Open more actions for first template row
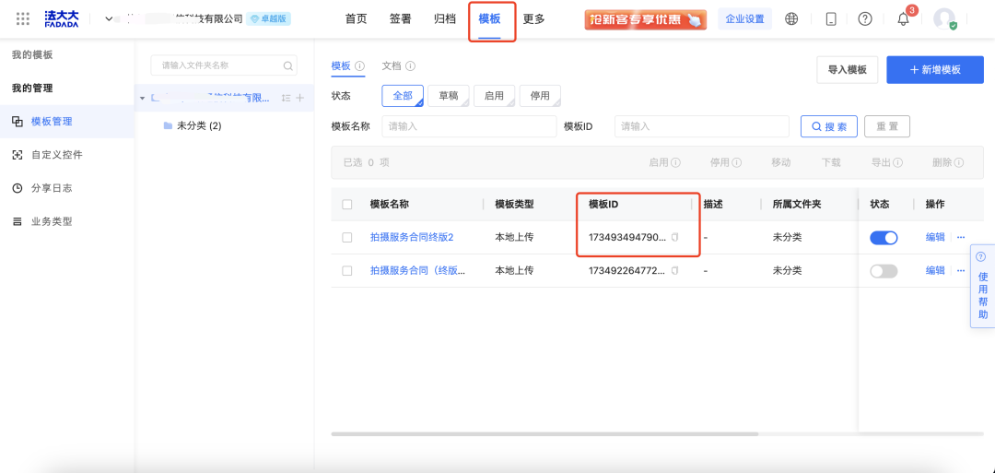This screenshot has width=995, height=473. [961, 237]
